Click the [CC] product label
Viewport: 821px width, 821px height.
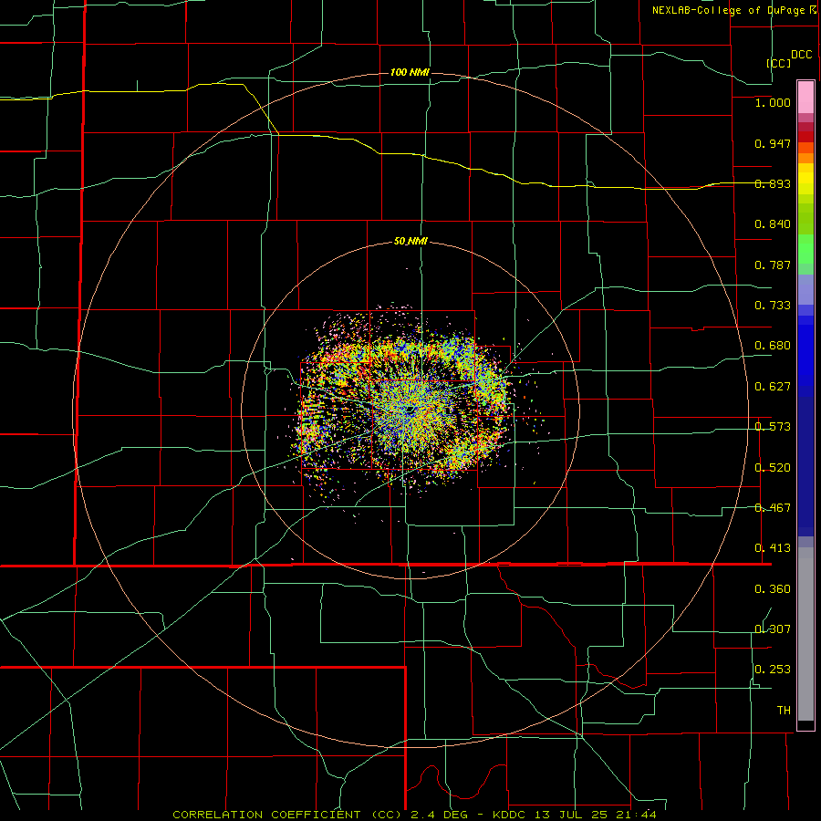click(x=778, y=63)
